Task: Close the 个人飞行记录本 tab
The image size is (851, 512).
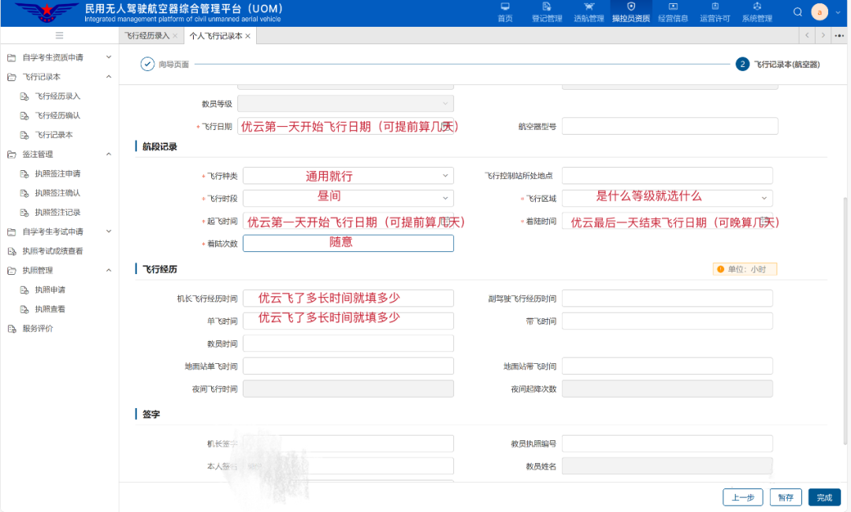Action: 247,35
